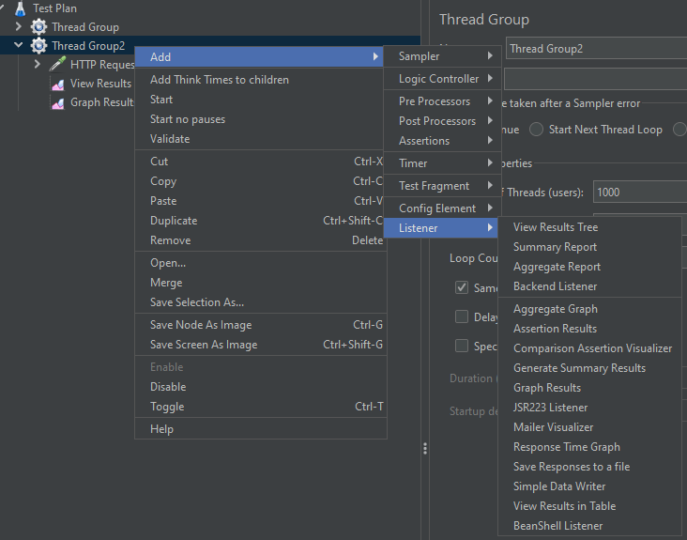Image resolution: width=687 pixels, height=540 pixels.
Task: Add a Backend Listener
Action: (x=589, y=286)
